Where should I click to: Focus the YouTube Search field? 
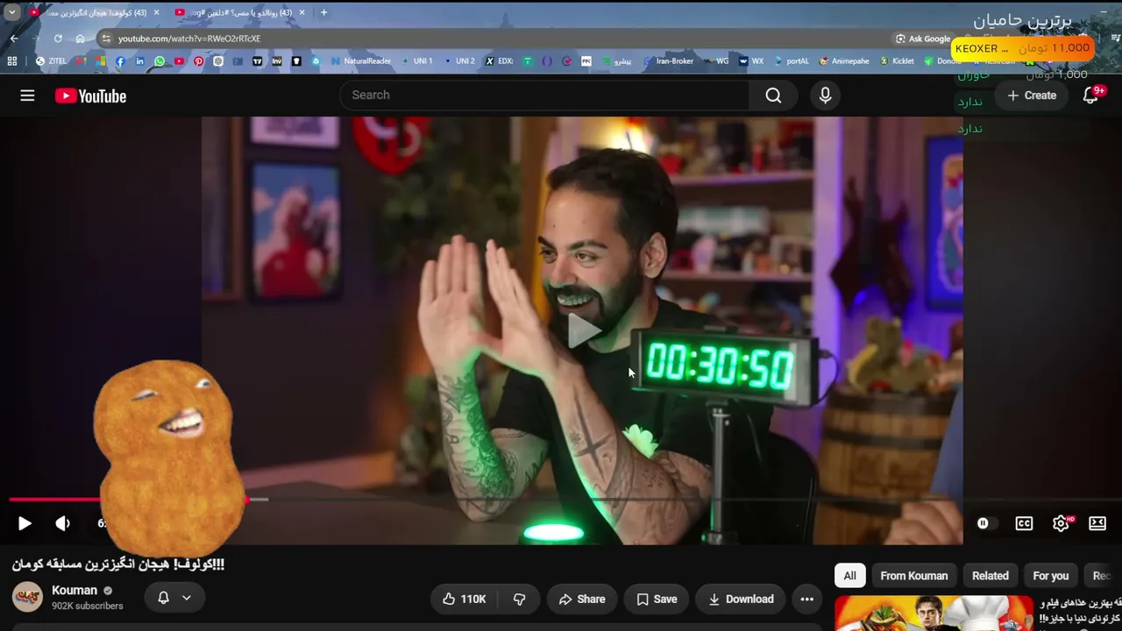(544, 96)
